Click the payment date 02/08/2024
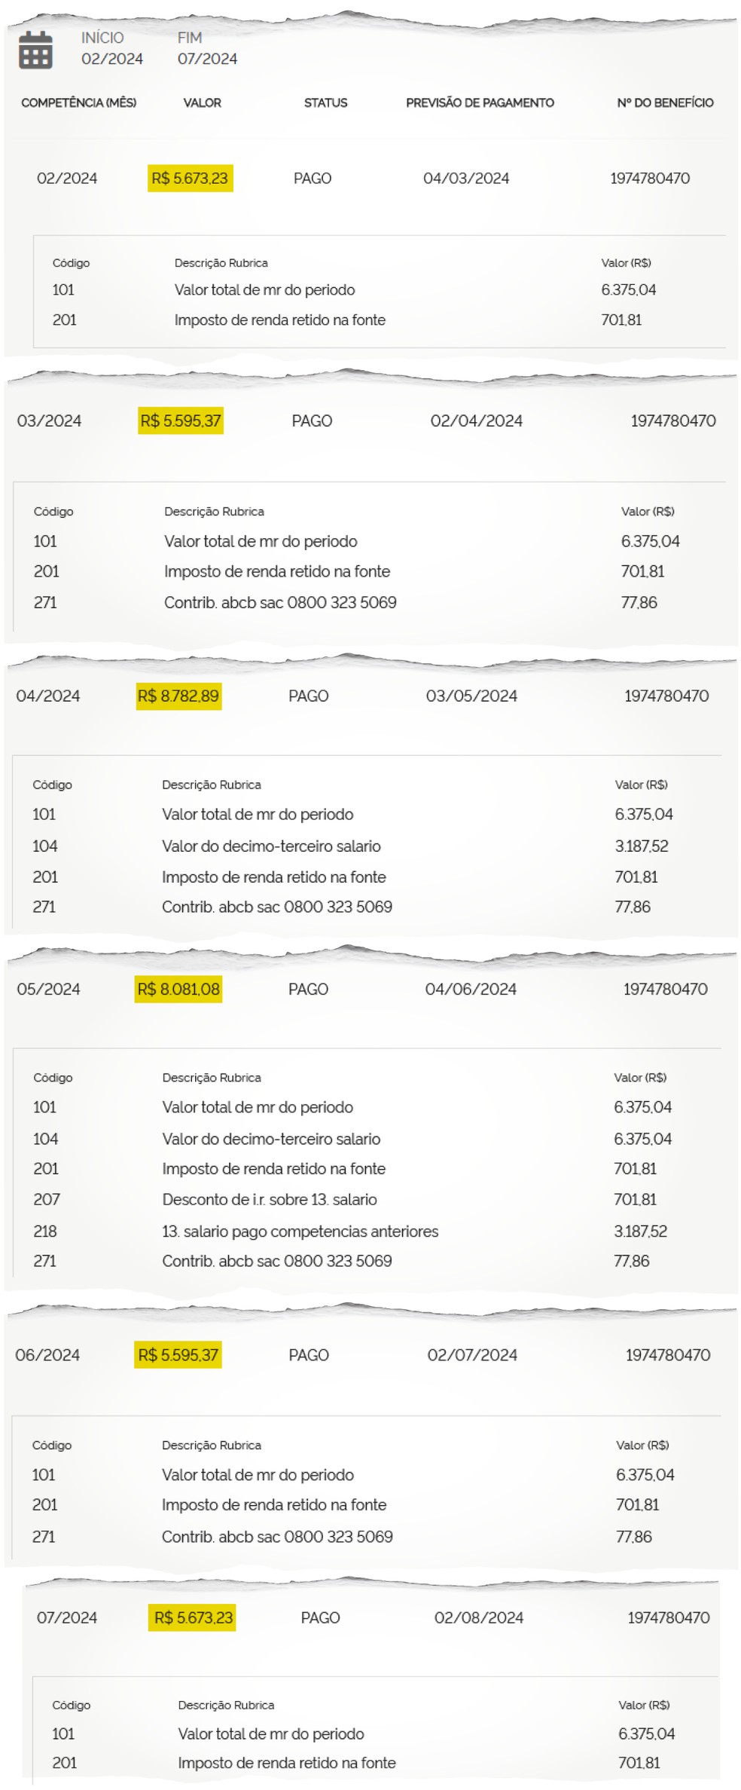The image size is (741, 1790). 478,1617
